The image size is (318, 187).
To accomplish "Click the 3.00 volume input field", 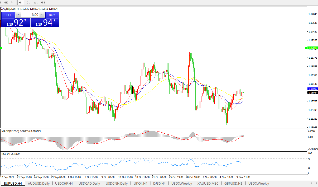I will click(x=30, y=15).
